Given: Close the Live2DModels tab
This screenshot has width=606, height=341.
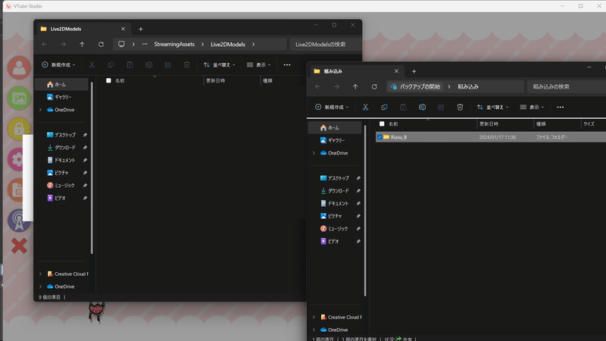Looking at the screenshot, I should 123,29.
